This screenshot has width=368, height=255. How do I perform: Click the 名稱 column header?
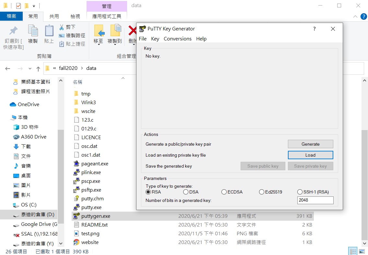click(x=77, y=82)
